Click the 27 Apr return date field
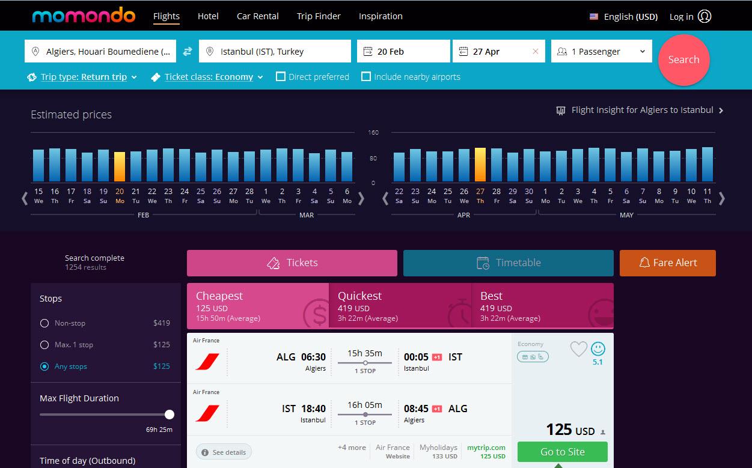The height and width of the screenshot is (468, 752). coord(498,52)
